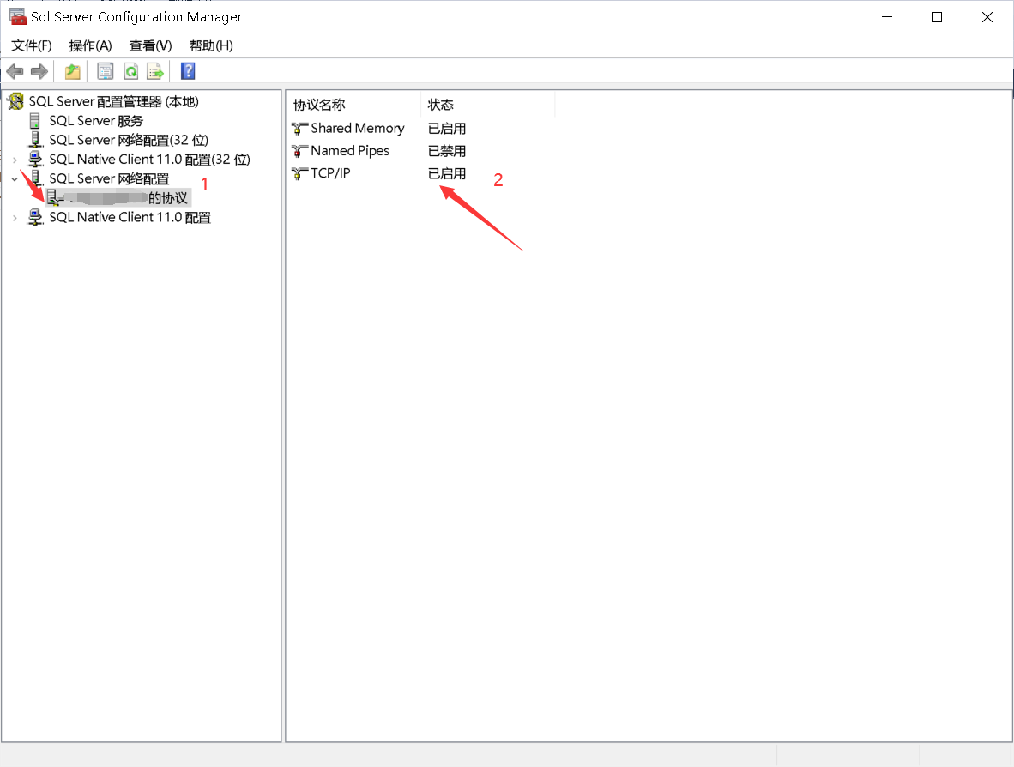Click the Back arrow toolbar icon
Screen dimensions: 1014x767
(15, 71)
